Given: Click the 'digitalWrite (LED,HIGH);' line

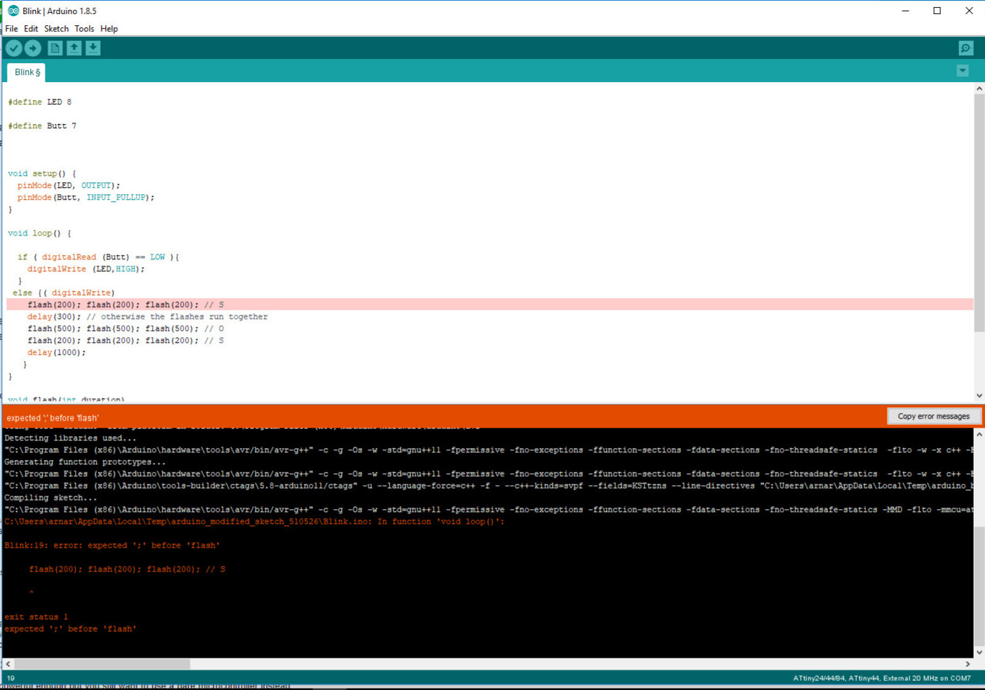Looking at the screenshot, I should click(86, 269).
